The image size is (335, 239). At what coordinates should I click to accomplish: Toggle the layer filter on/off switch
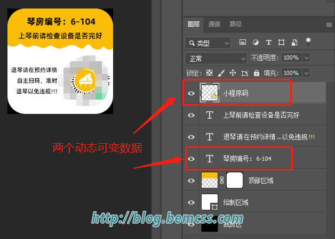point(308,42)
